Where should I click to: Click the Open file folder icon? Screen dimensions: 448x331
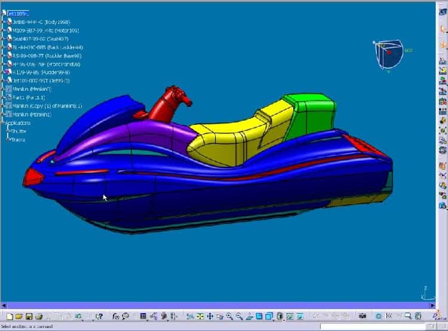[x=19, y=316]
